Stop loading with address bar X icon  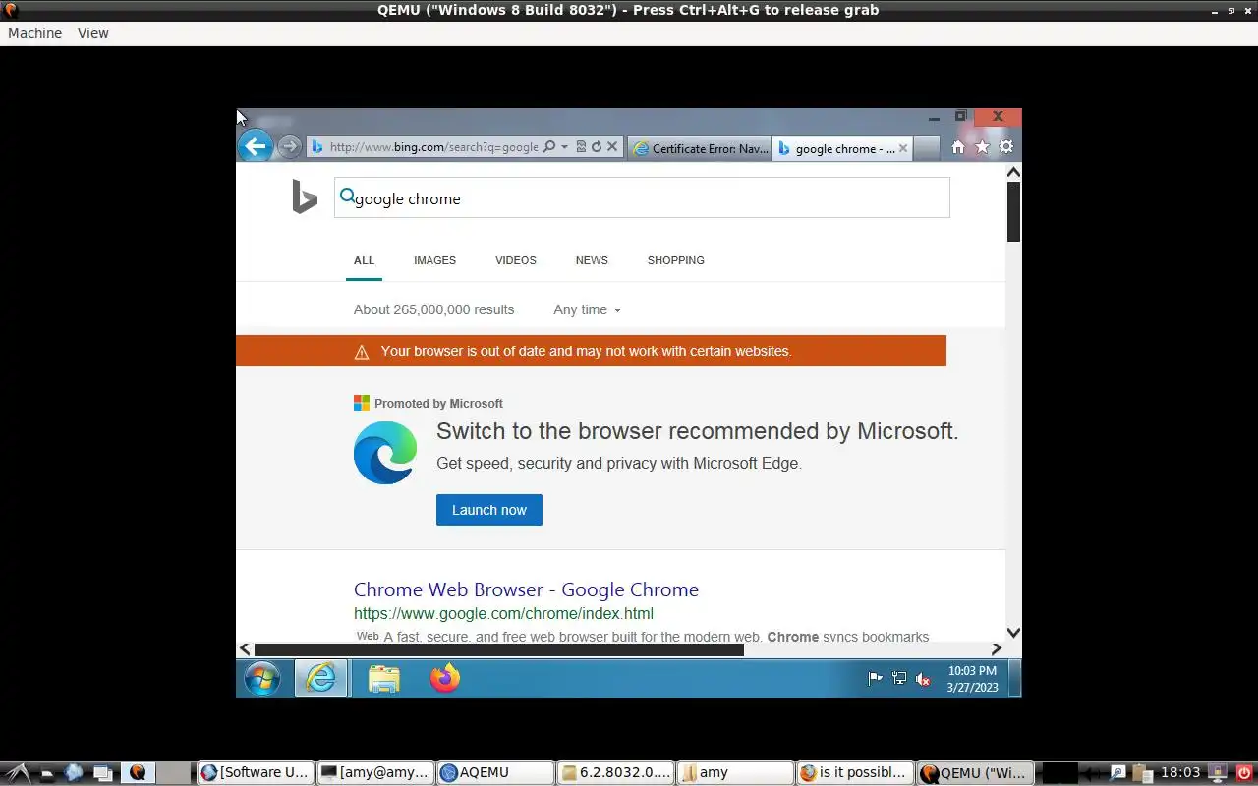[611, 147]
